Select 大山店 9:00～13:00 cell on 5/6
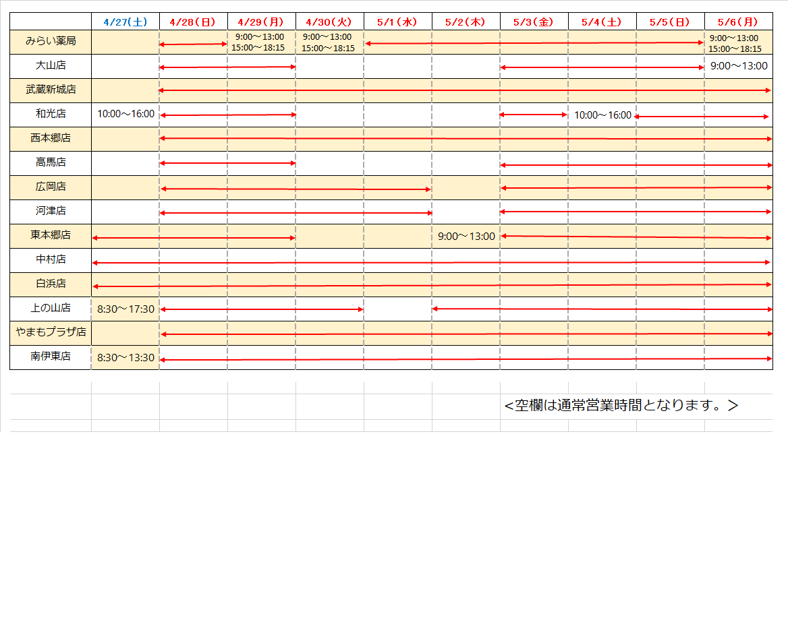Viewport: 788px width, 620px height. 738,66
